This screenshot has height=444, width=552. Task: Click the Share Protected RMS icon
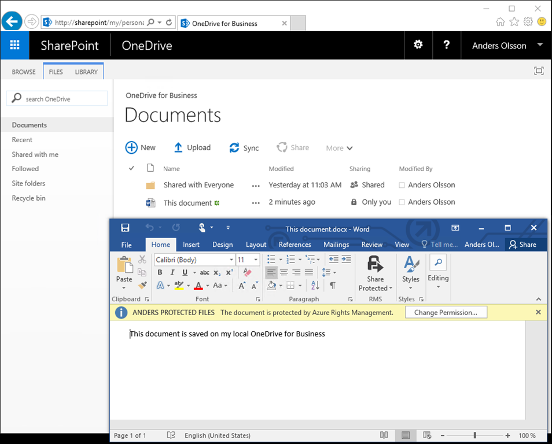(x=375, y=265)
